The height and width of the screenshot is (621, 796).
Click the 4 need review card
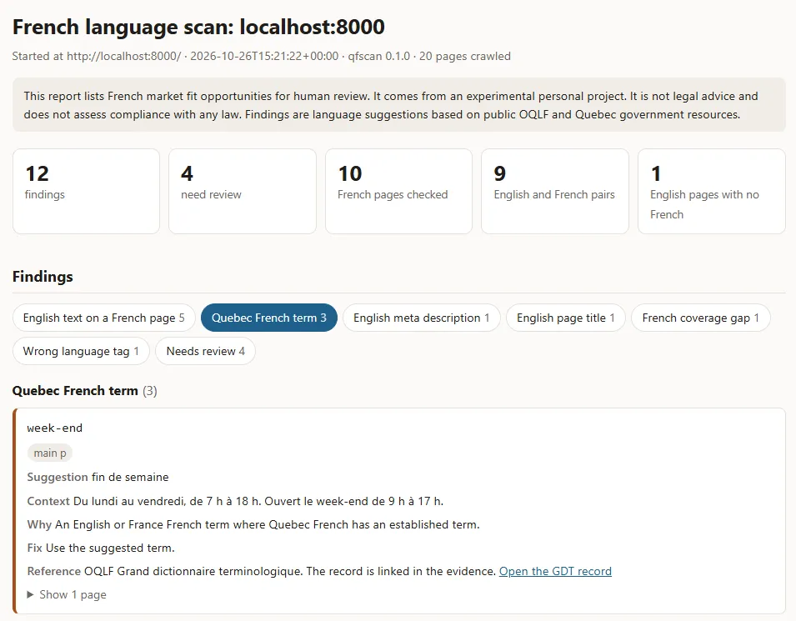click(243, 192)
